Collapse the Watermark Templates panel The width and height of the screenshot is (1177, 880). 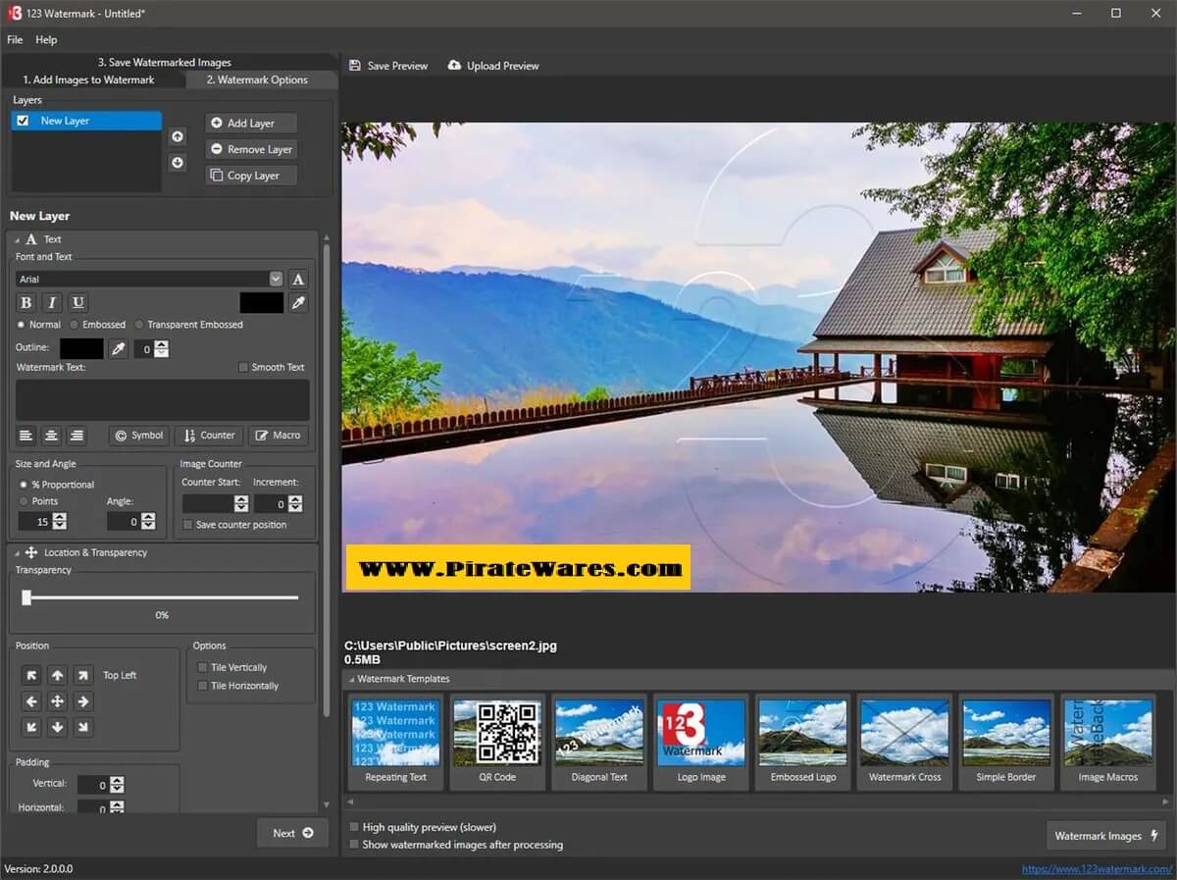pyautogui.click(x=350, y=679)
